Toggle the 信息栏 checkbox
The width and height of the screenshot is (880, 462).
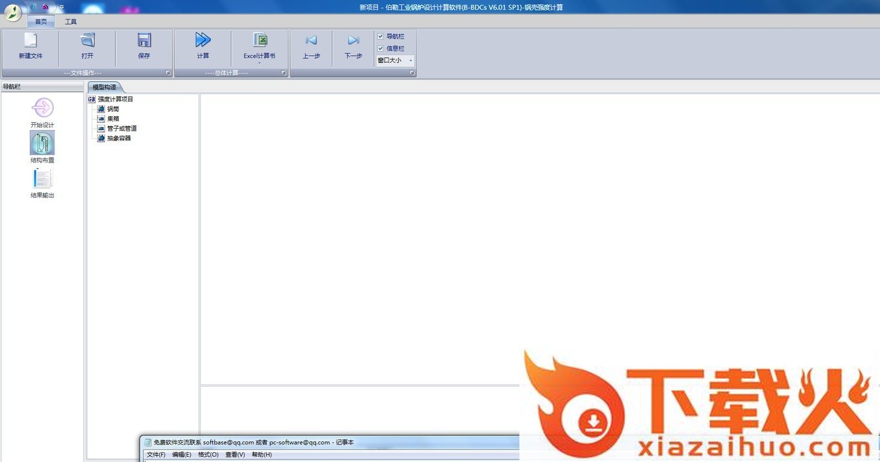tap(381, 49)
